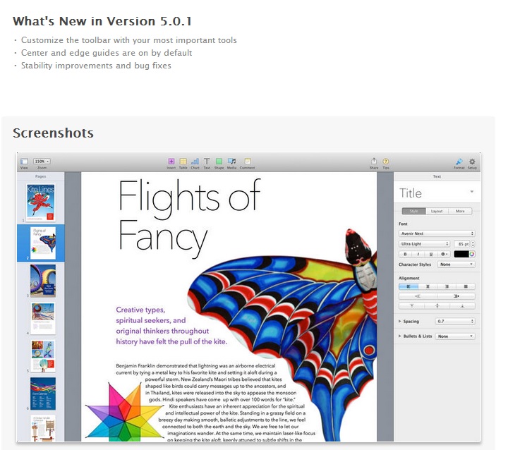Add a text box with Text tool
The width and height of the screenshot is (520, 450).
(207, 162)
